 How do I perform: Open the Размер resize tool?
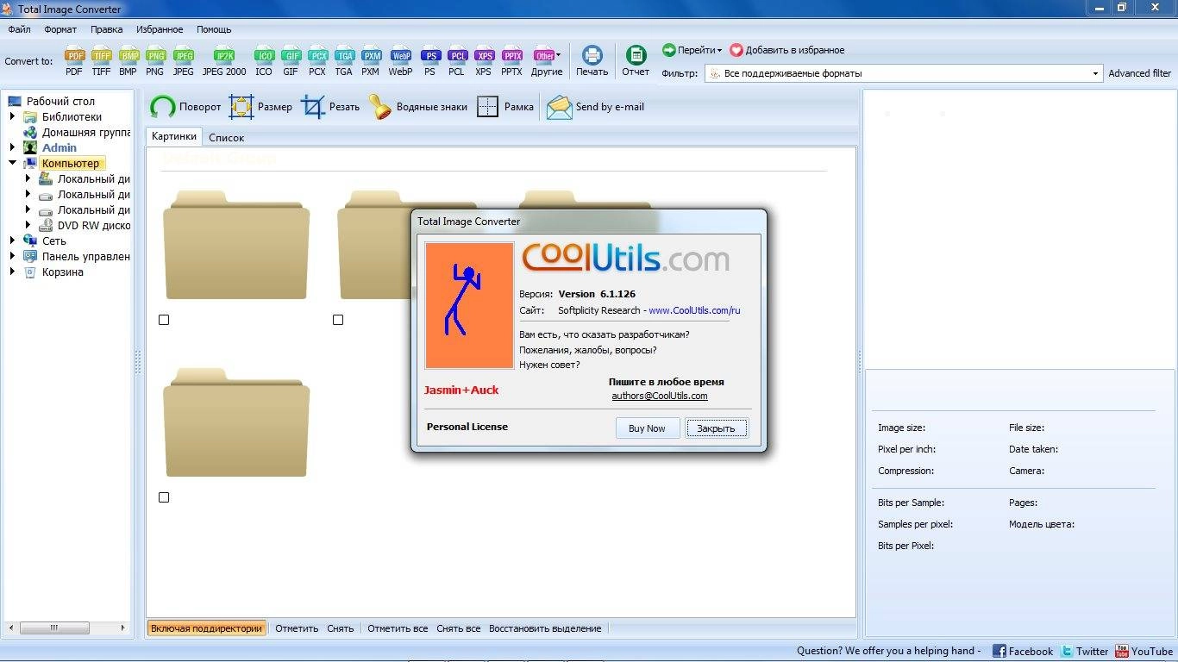coord(260,107)
